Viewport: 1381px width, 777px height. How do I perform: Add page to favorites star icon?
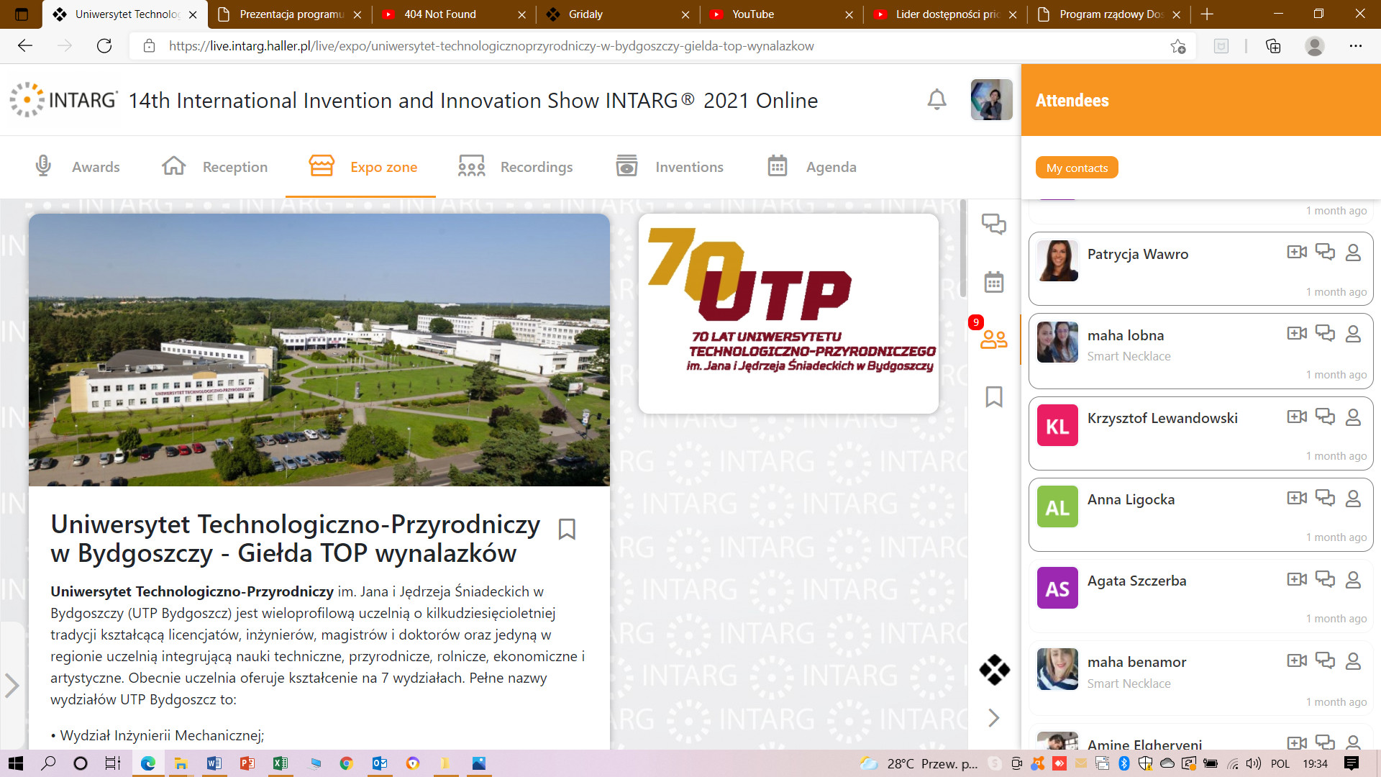(x=1177, y=46)
